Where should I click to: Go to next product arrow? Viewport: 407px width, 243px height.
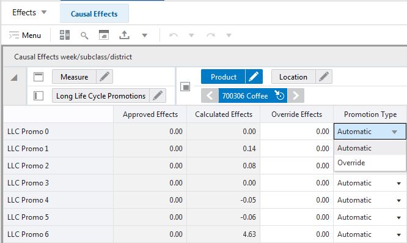pos(296,95)
